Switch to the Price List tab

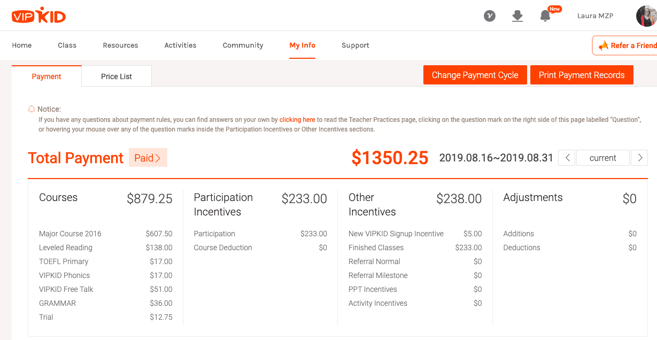(117, 76)
